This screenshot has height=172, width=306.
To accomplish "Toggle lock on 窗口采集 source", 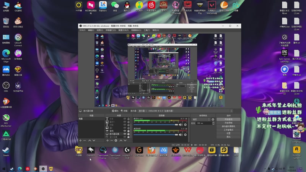I will pos(129,137).
